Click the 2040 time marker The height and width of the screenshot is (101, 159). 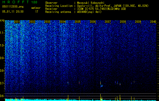coord(153,22)
